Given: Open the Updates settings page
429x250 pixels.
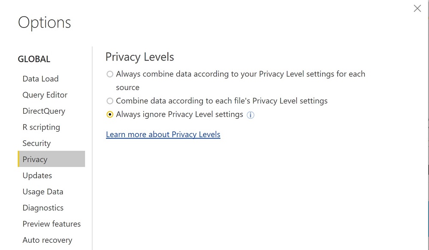Looking at the screenshot, I should (x=37, y=176).
